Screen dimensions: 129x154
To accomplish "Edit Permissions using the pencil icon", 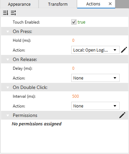I will tap(122, 115).
